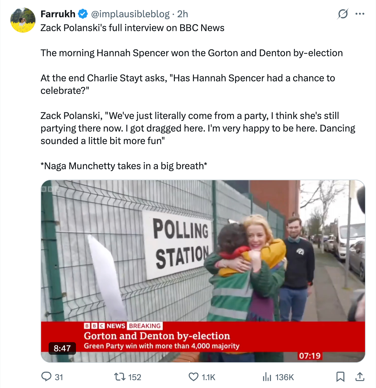Click the Zack Polanski quote paragraph
Viewport: 376px width, 388px height.
click(x=198, y=128)
